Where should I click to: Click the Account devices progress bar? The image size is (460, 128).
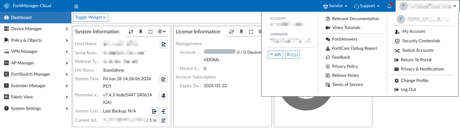(x=220, y=52)
